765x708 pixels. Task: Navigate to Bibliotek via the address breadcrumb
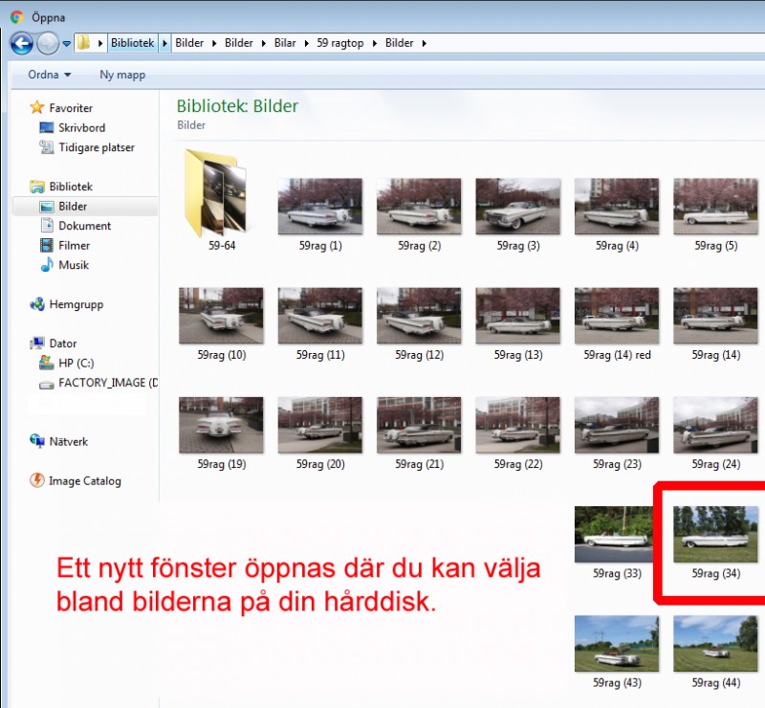click(132, 43)
